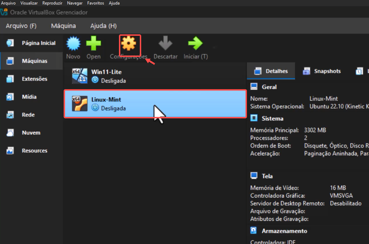This screenshot has width=369, height=244.
Task: Open Nuvem in the sidebar
Action: (x=31, y=133)
